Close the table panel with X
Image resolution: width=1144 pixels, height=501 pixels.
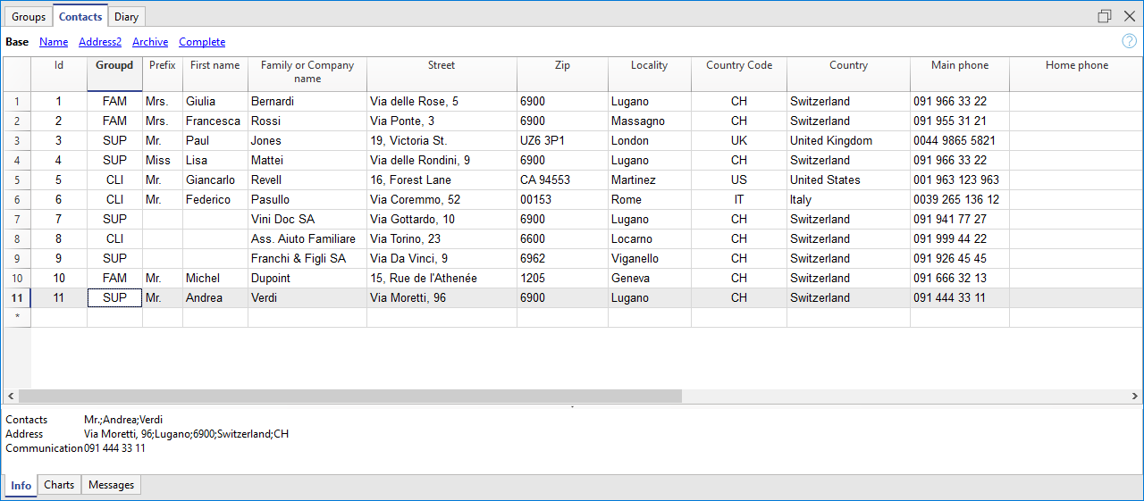(1130, 16)
